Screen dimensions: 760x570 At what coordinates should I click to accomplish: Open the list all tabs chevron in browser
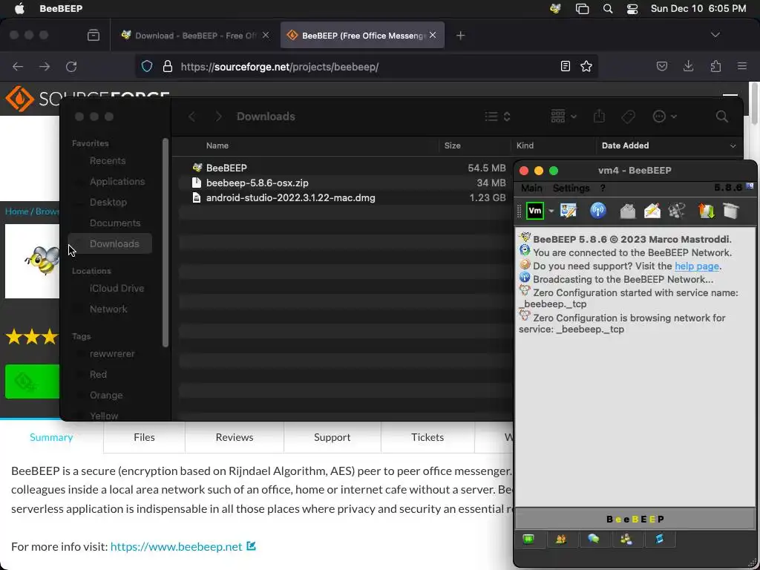(x=715, y=35)
